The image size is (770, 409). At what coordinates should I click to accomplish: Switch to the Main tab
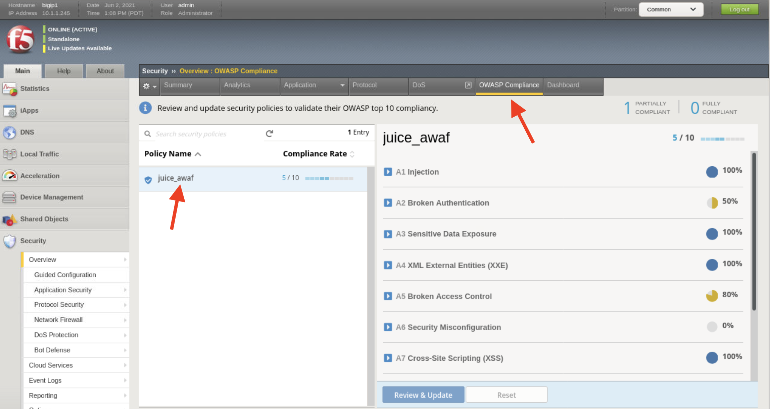pyautogui.click(x=22, y=71)
